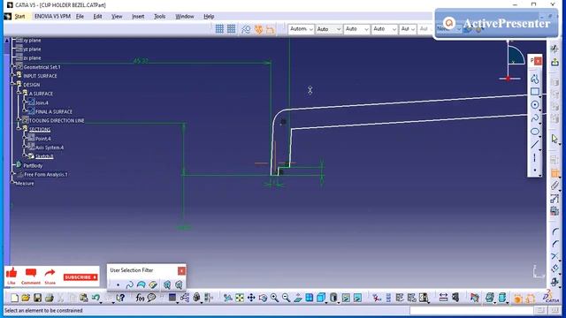
Task: Toggle Geometrical Constraints icon
Action: 258,29
